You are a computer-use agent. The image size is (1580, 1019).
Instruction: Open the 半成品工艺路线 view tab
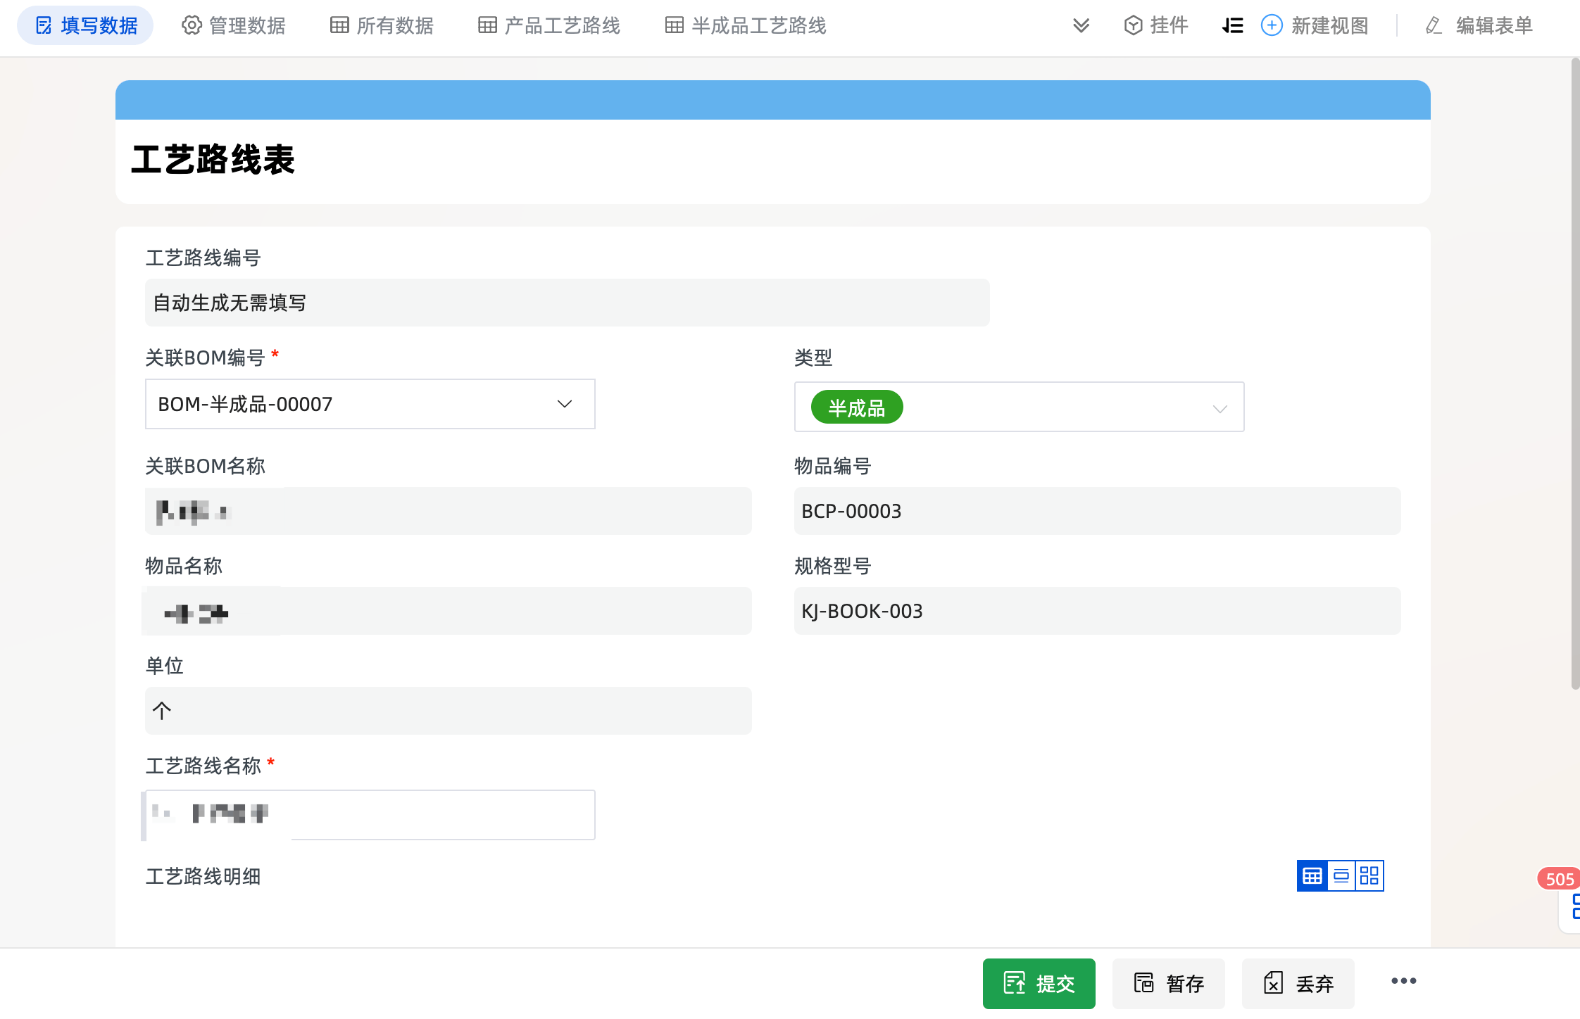(746, 26)
